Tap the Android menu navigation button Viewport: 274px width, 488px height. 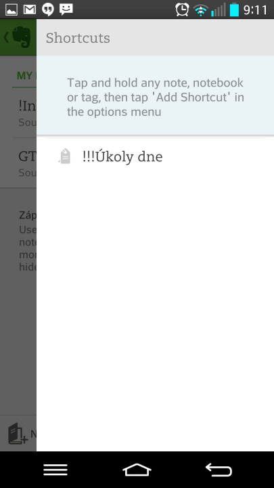tap(55, 469)
